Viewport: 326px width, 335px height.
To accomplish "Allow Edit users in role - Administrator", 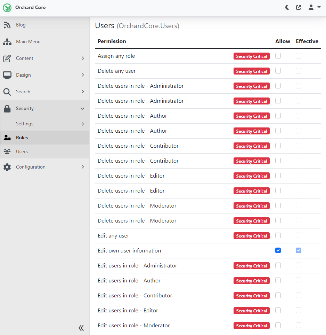I will [278, 265].
